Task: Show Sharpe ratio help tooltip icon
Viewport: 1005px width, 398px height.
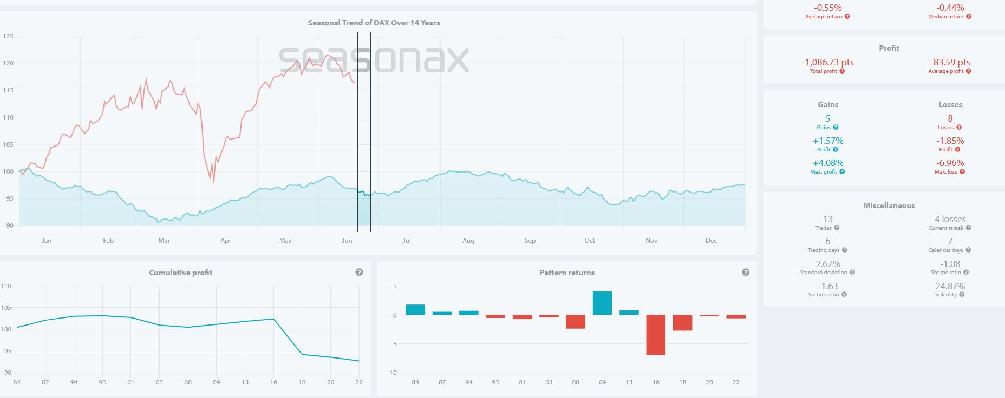Action: [966, 273]
